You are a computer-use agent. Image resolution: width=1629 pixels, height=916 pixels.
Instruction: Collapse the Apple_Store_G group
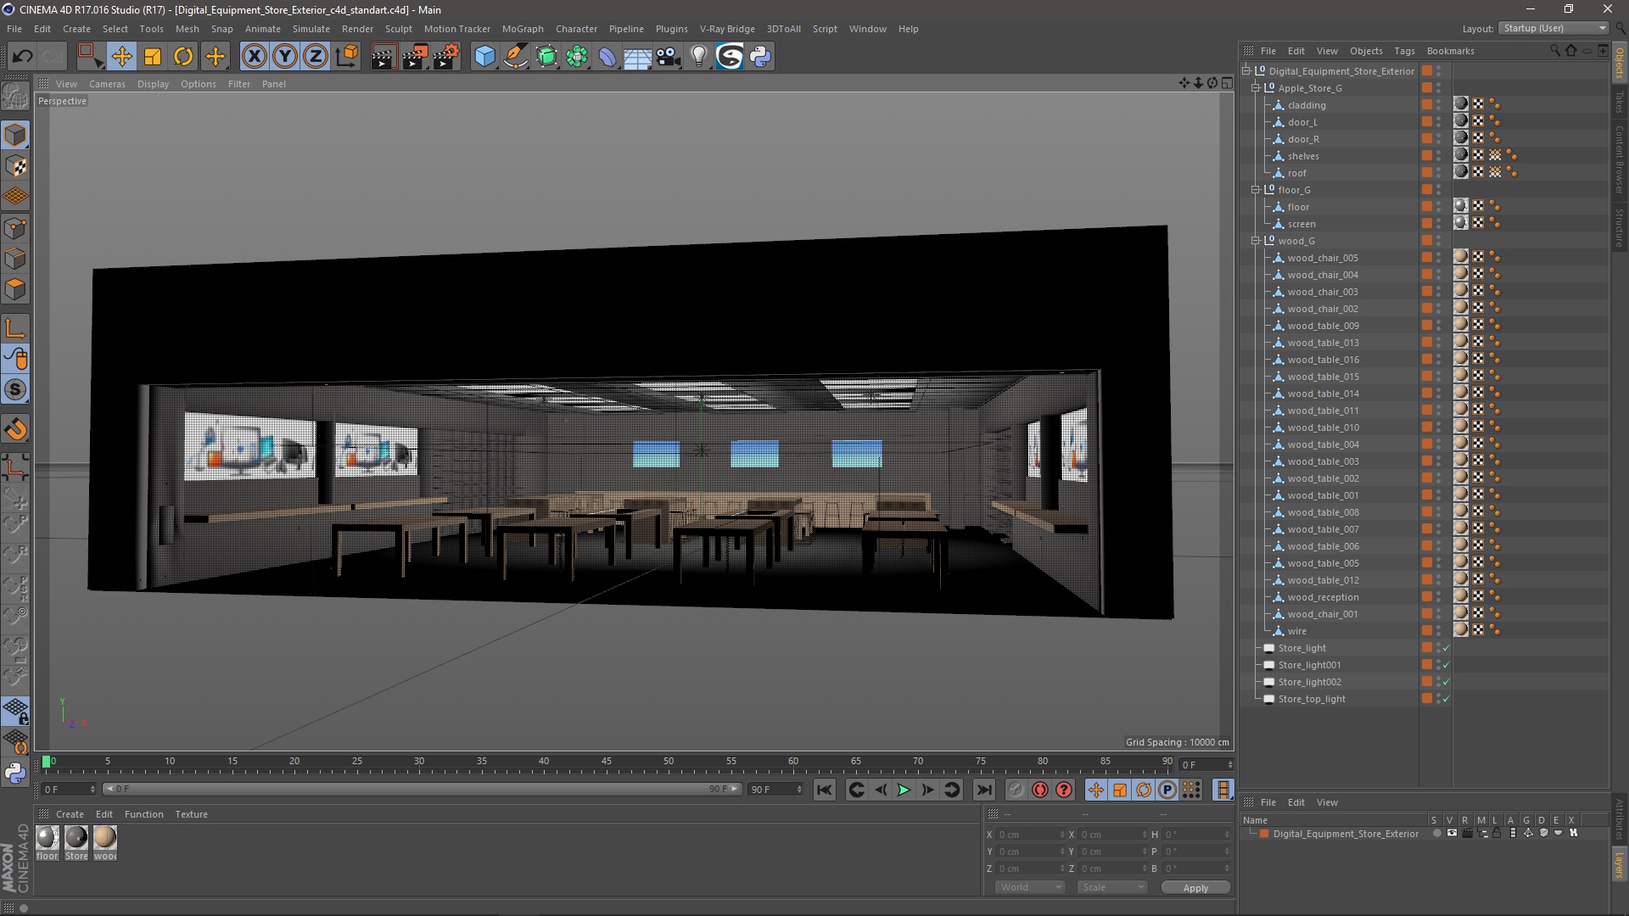[x=1256, y=88]
